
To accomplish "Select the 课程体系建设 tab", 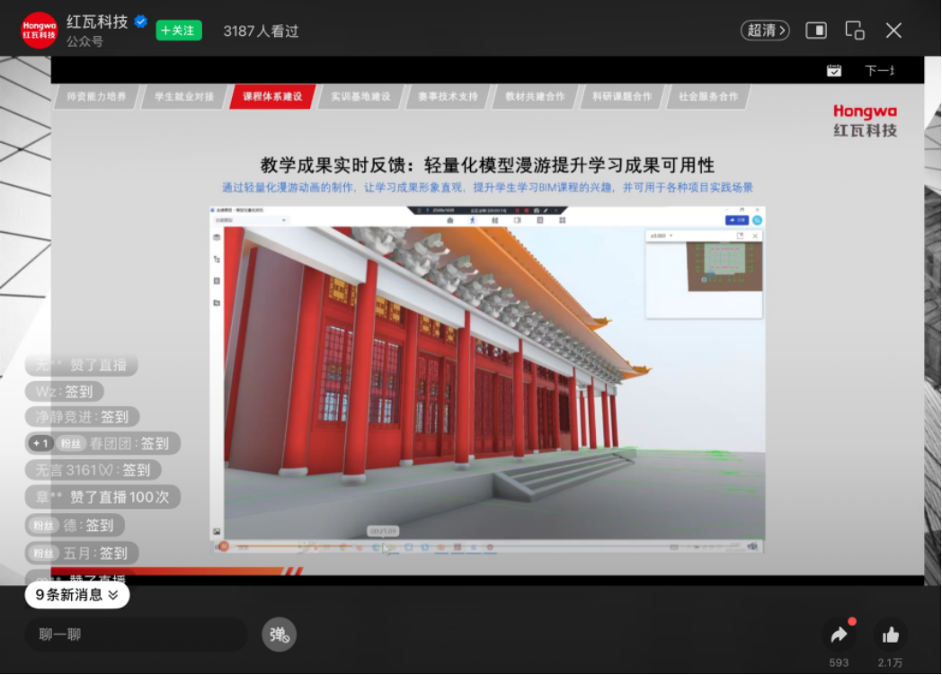I will tap(272, 96).
